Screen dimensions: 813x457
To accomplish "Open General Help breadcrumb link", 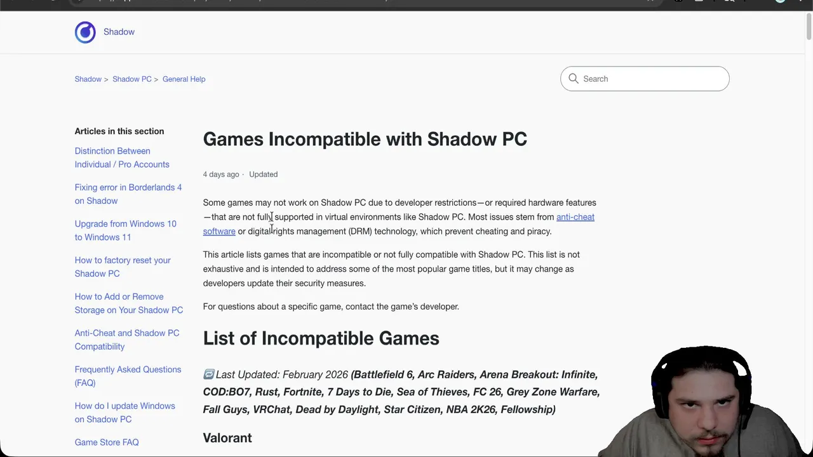I will [184, 79].
